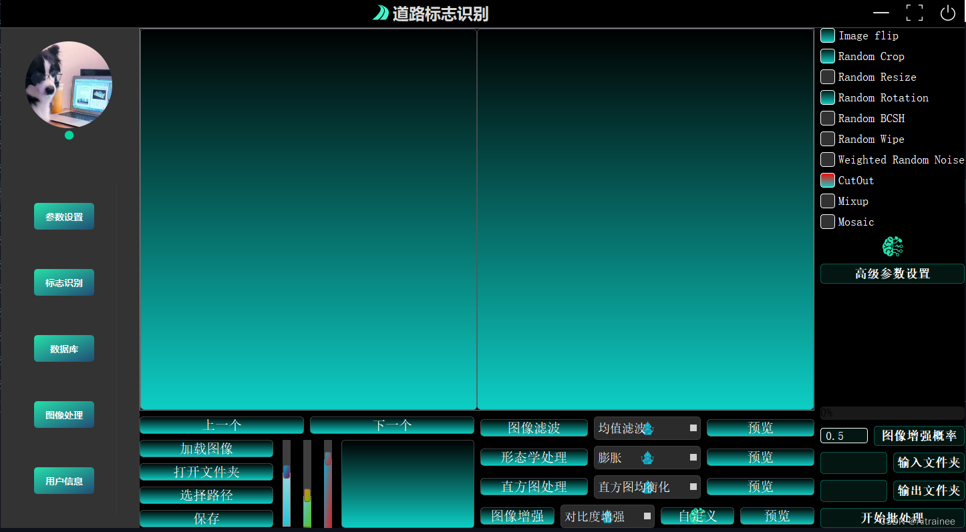The image size is (966, 532).
Task: Click the user avatar photo
Action: [69, 85]
